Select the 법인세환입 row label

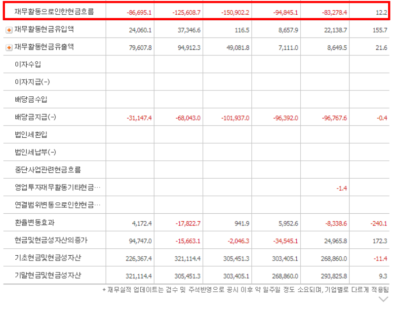31,135
